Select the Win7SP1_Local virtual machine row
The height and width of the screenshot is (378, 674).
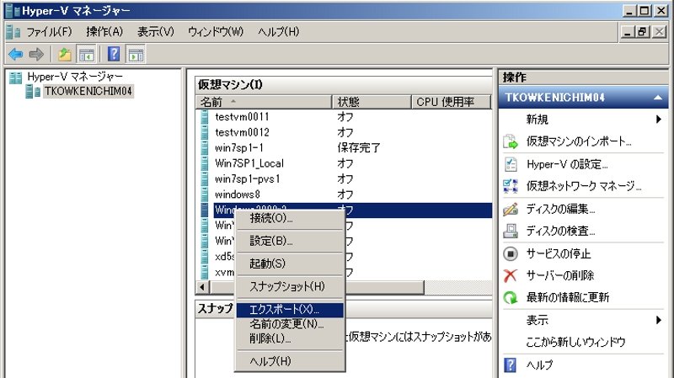coord(345,163)
